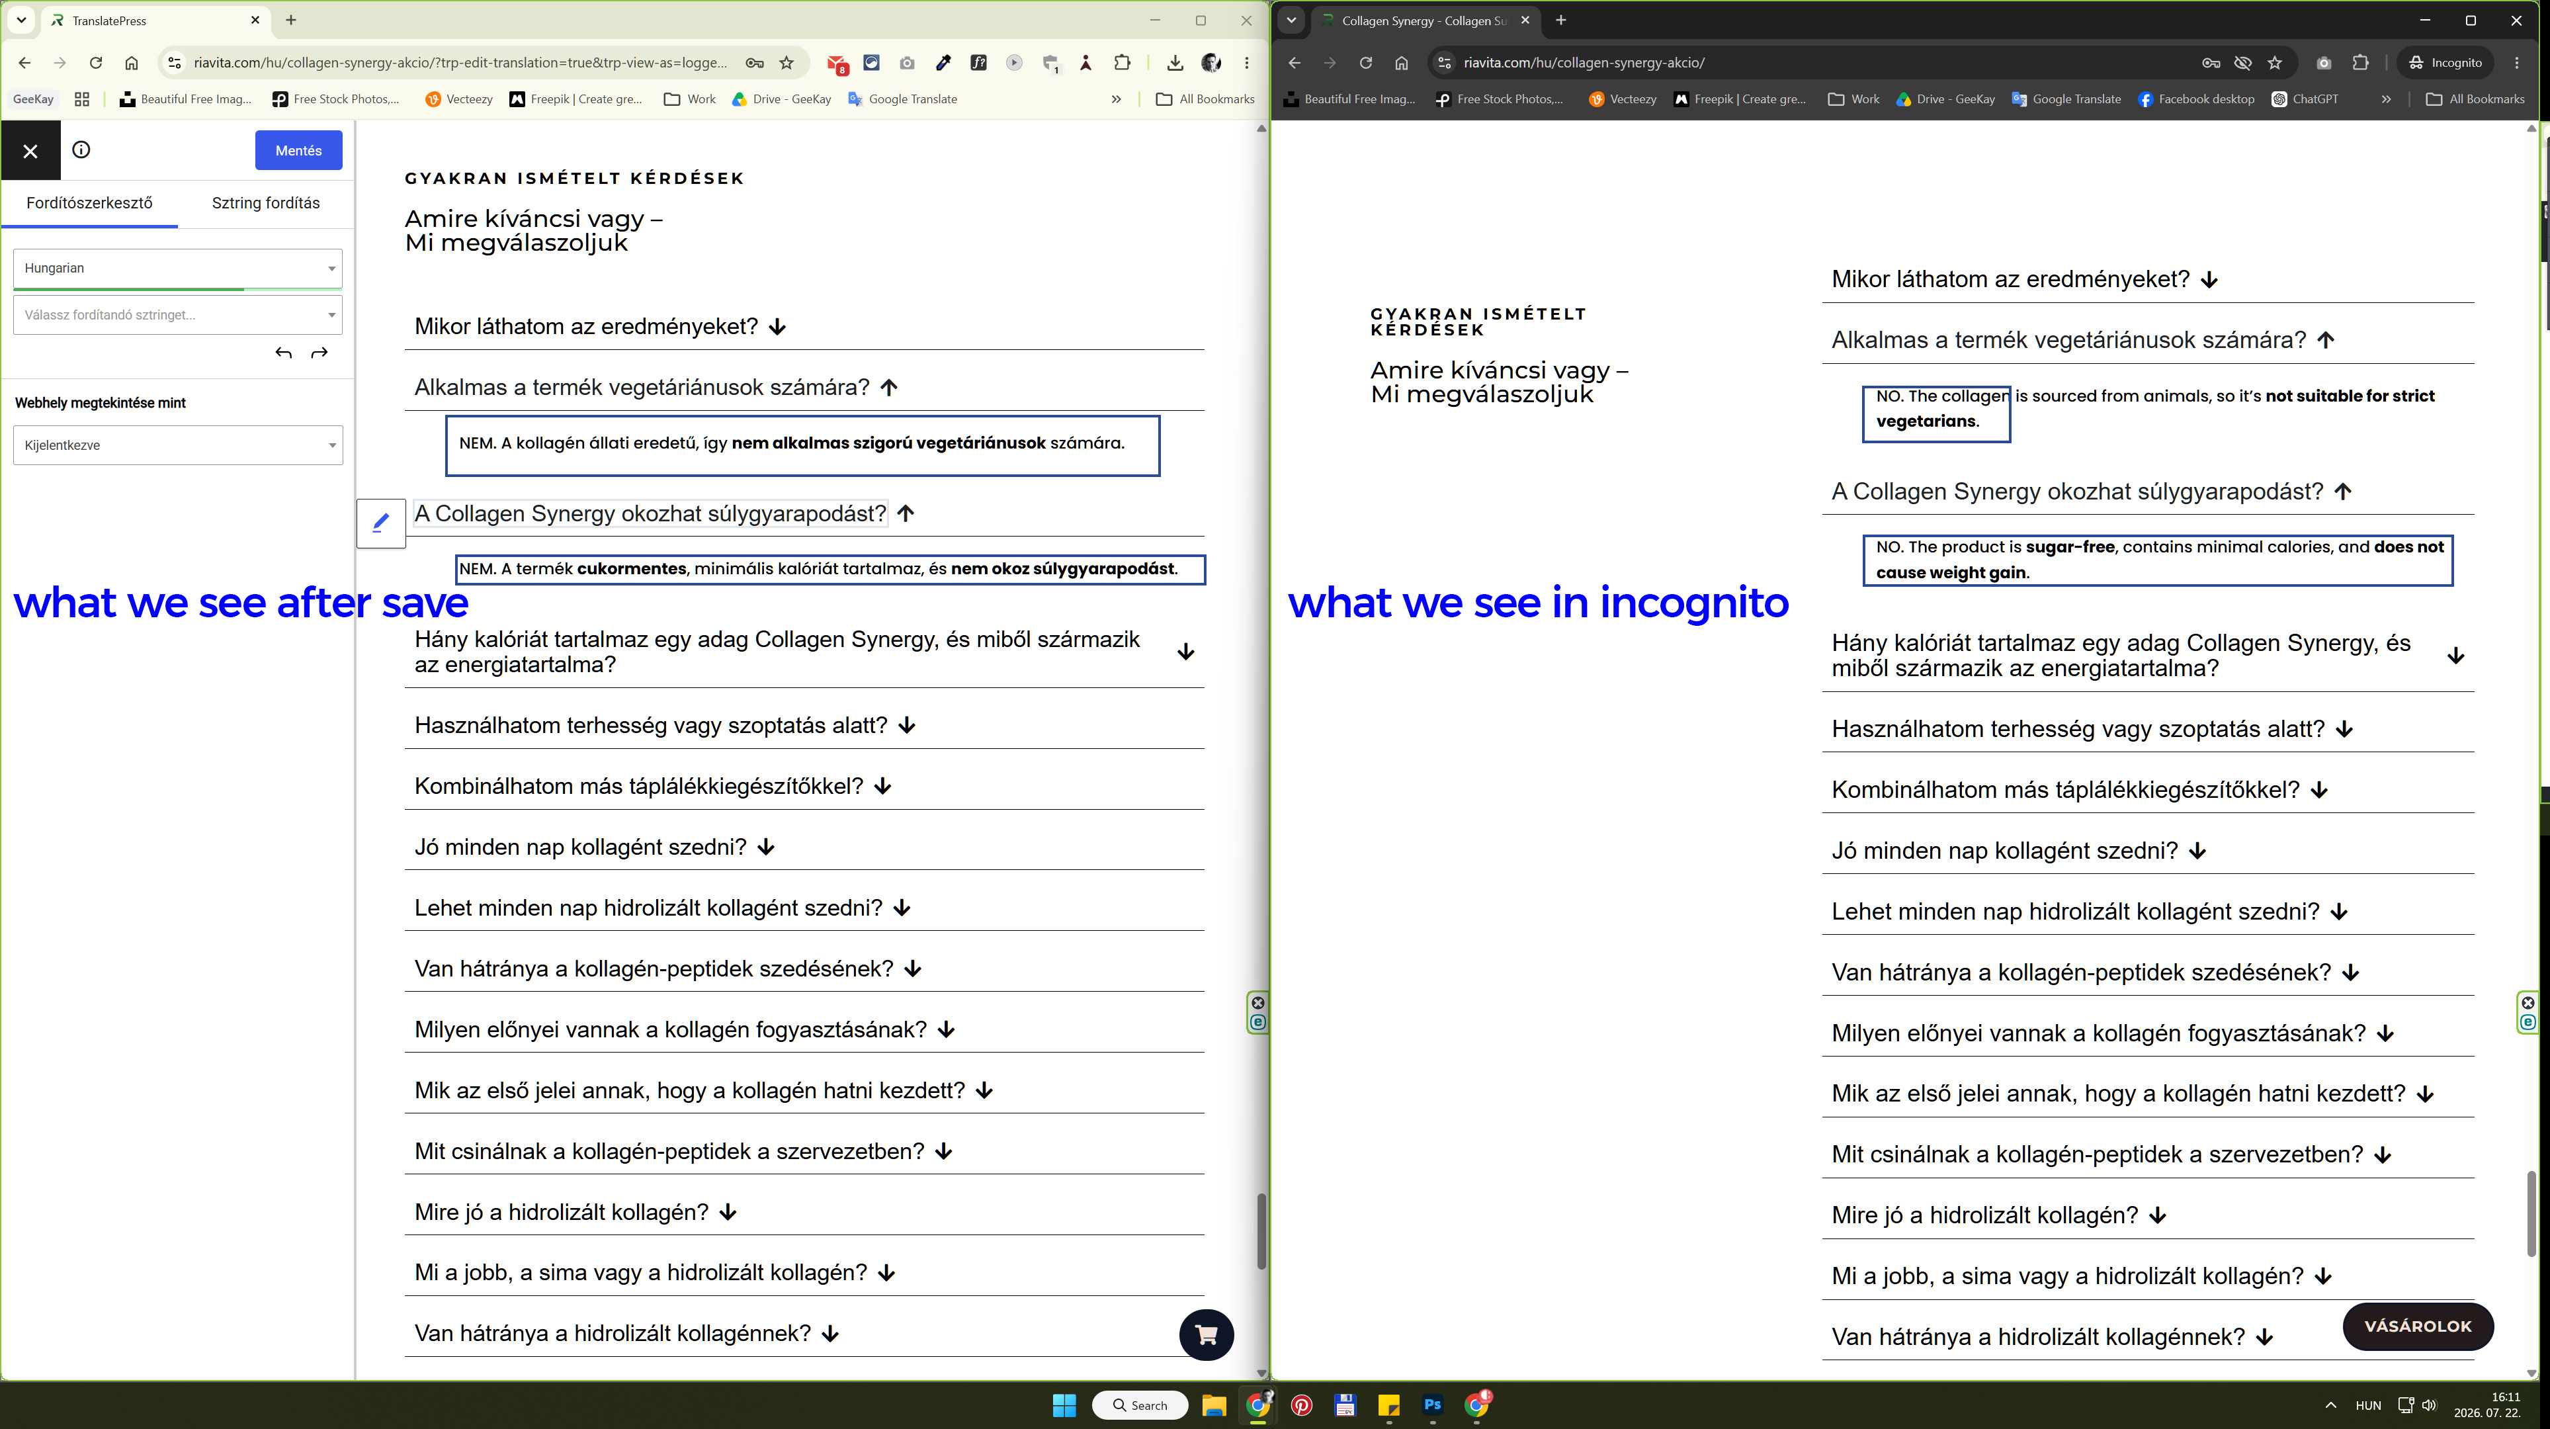The image size is (2550, 1429).
Task: Open the tab search chevron in incognito window
Action: click(1291, 20)
